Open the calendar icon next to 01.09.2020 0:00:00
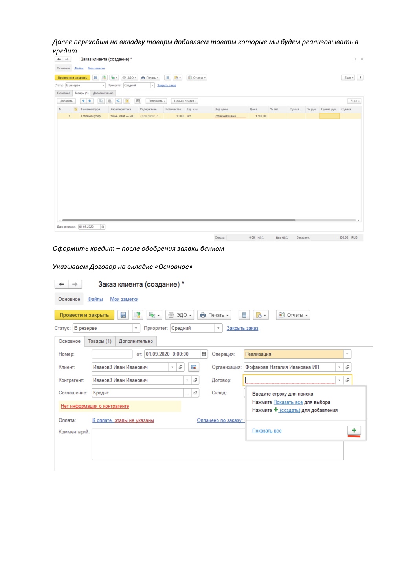The image size is (402, 568). coord(204,354)
